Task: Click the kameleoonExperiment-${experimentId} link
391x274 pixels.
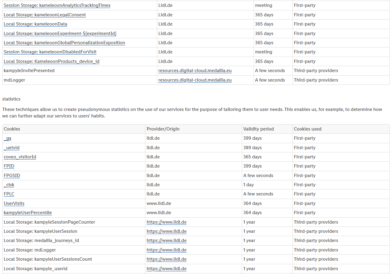Action: coord(60,34)
